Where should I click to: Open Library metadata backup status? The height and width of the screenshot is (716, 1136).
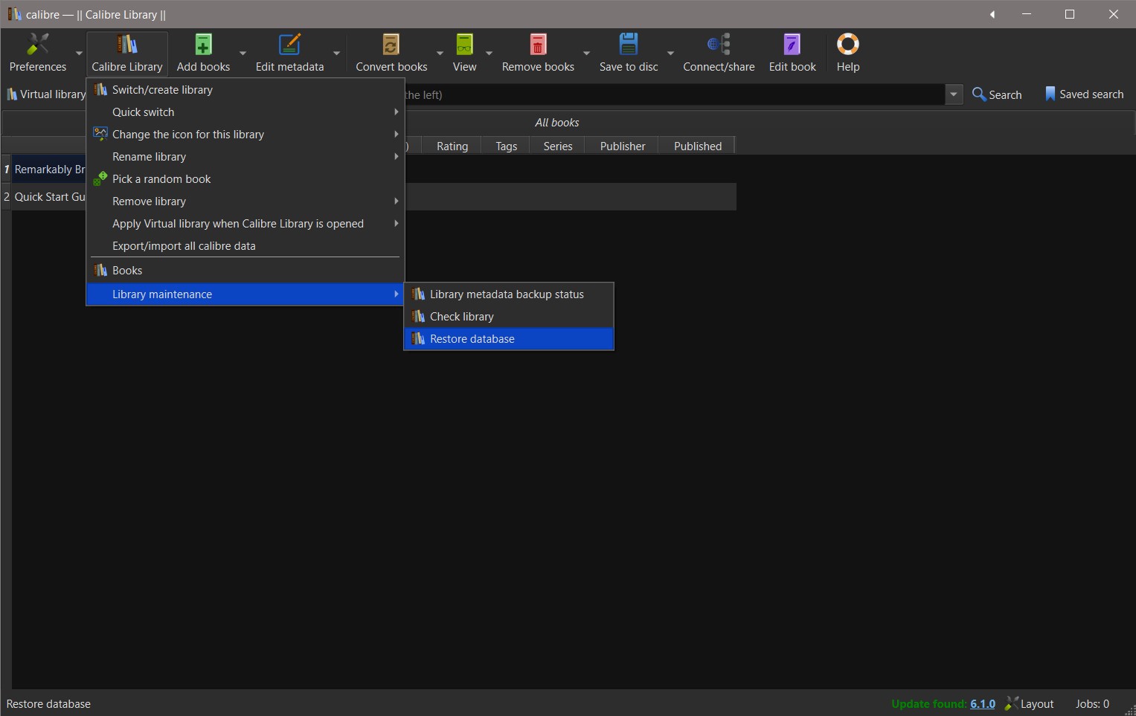(x=509, y=294)
